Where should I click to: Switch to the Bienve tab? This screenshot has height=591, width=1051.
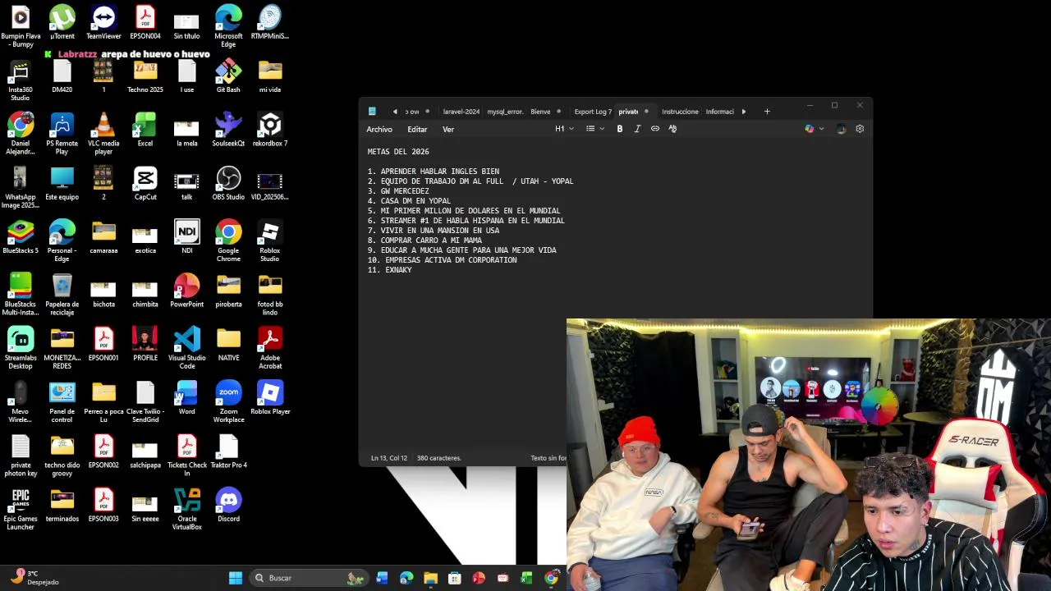[x=540, y=112]
